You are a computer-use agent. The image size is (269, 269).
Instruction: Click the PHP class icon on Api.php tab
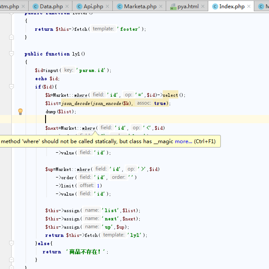click(x=79, y=7)
